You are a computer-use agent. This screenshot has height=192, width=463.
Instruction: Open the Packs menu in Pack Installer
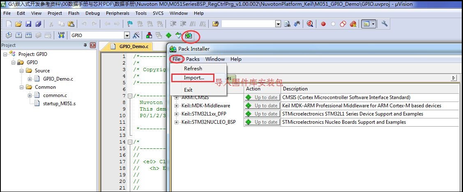pyautogui.click(x=193, y=59)
